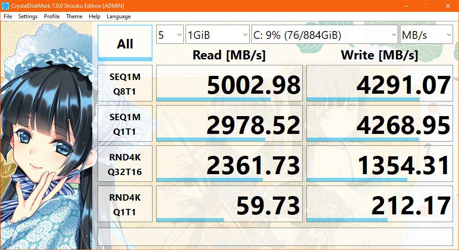Open the File menu
This screenshot has width=459, height=250.
(8, 16)
